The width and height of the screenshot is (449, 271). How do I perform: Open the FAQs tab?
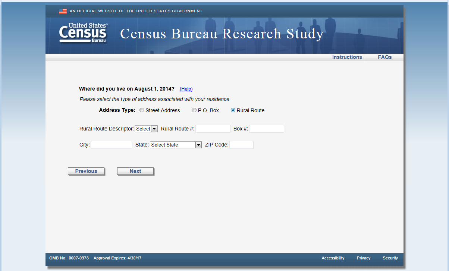385,57
